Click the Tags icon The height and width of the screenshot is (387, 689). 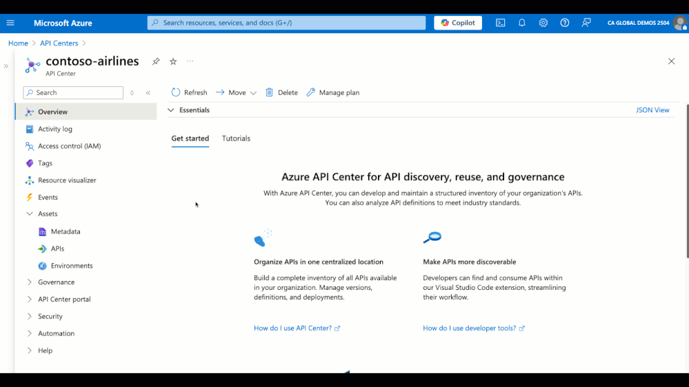30,163
